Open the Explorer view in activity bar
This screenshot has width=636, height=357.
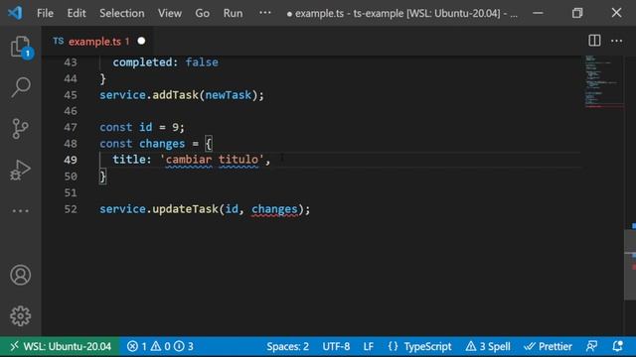point(20,47)
